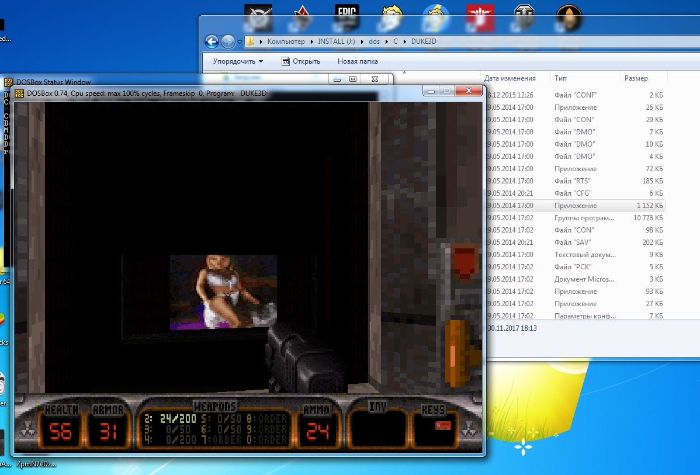Click the date 8.12.2015 12:26
This screenshot has width=700, height=475.
(510, 95)
